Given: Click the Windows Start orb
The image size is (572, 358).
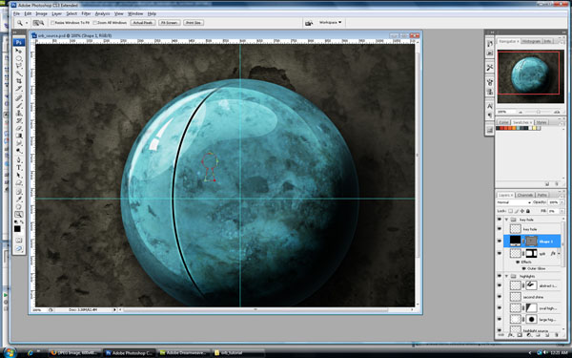Looking at the screenshot, I should click(10, 352).
